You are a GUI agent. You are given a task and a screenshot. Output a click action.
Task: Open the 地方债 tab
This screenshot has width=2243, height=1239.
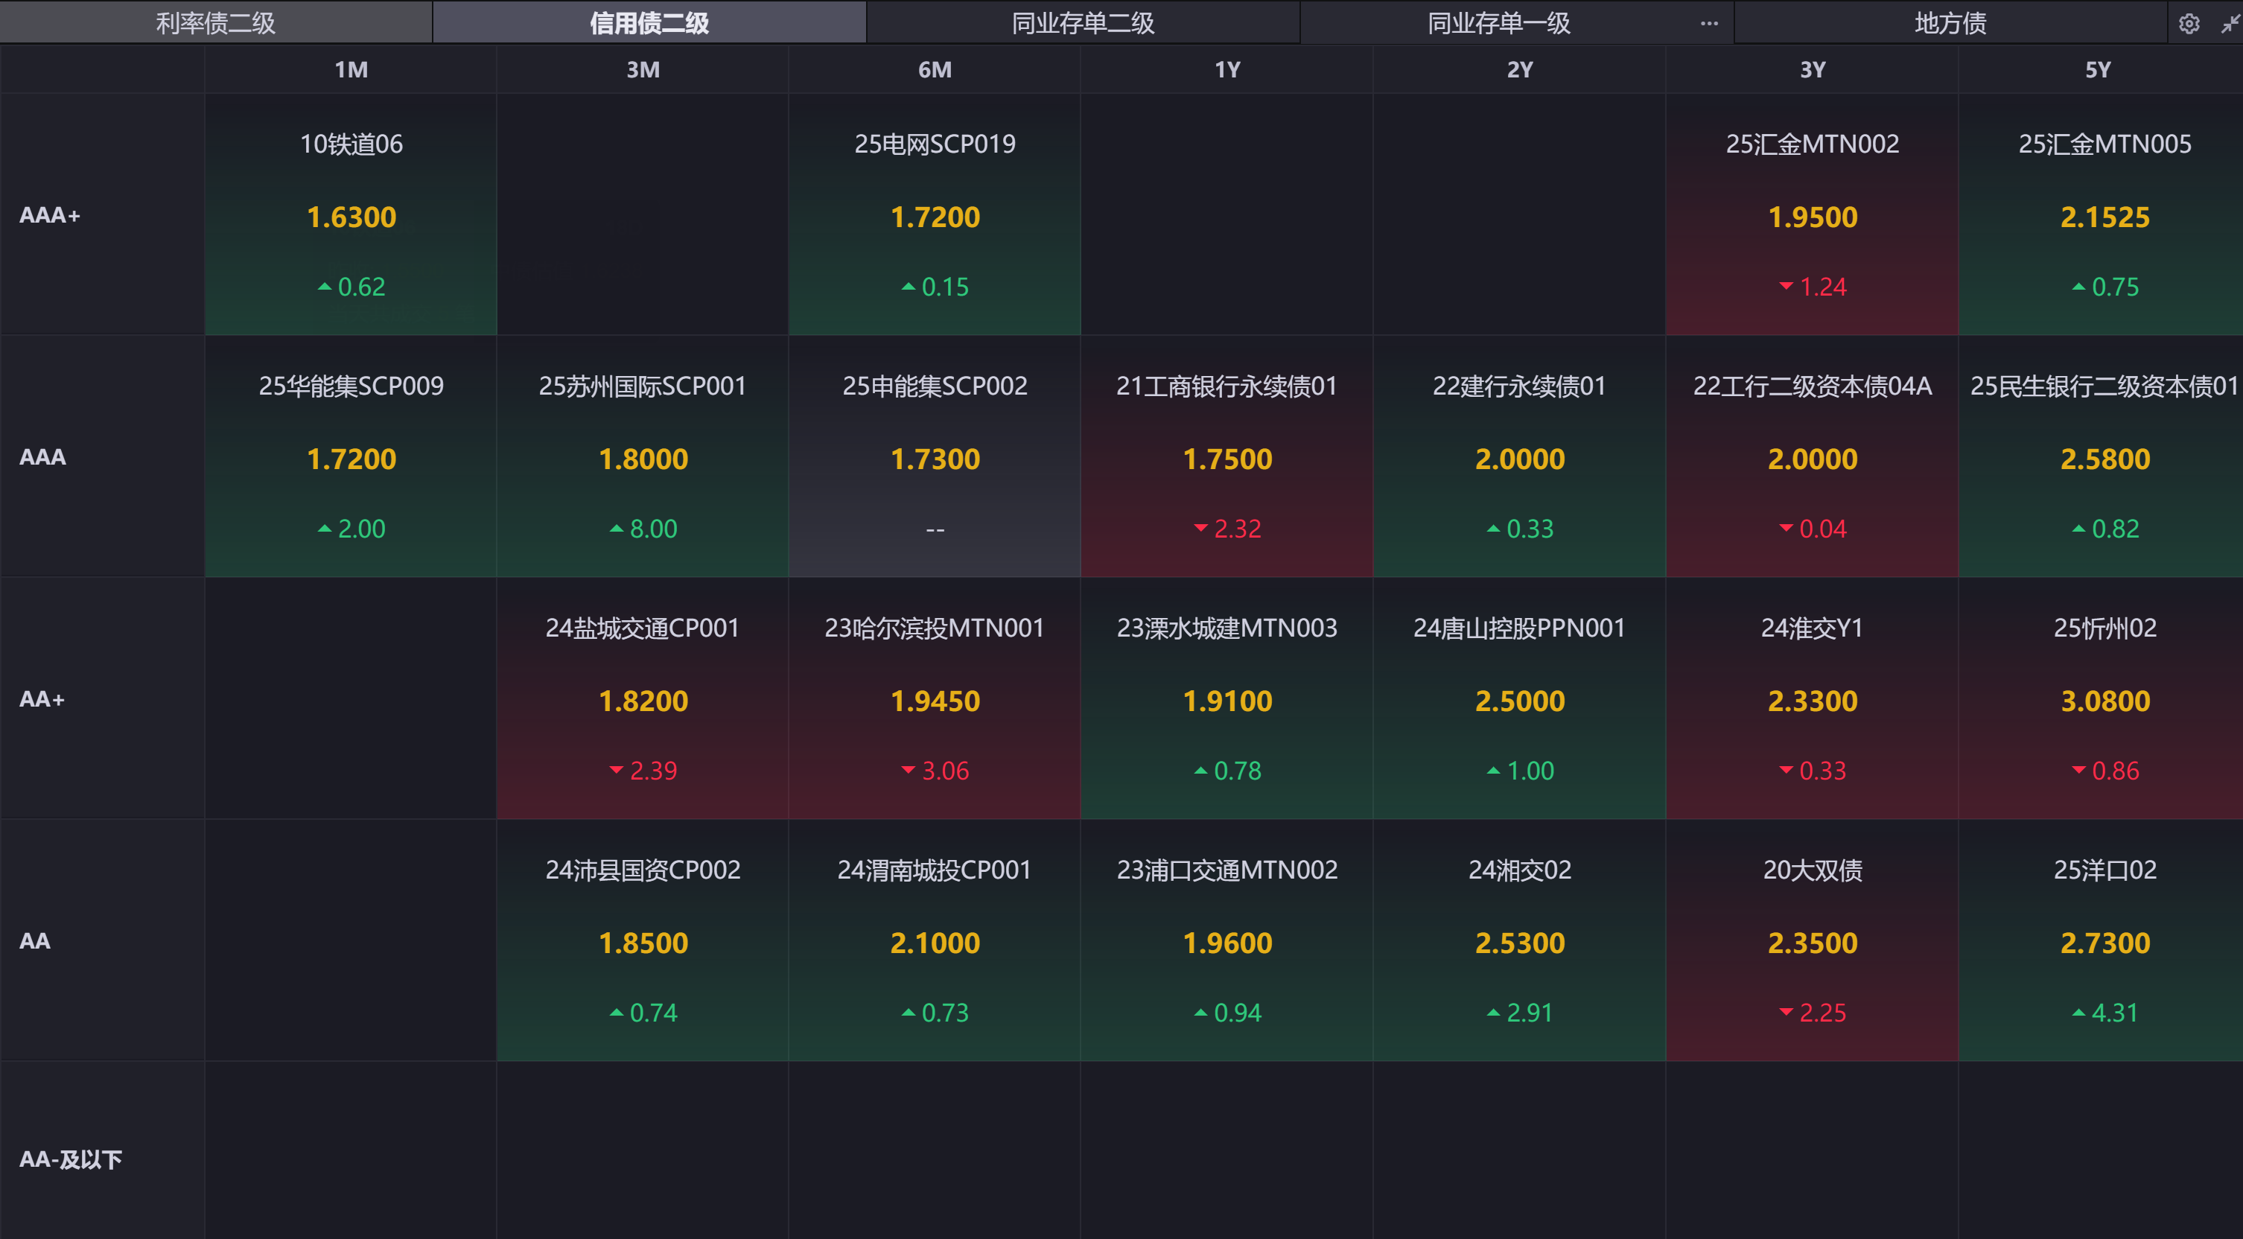[1950, 24]
